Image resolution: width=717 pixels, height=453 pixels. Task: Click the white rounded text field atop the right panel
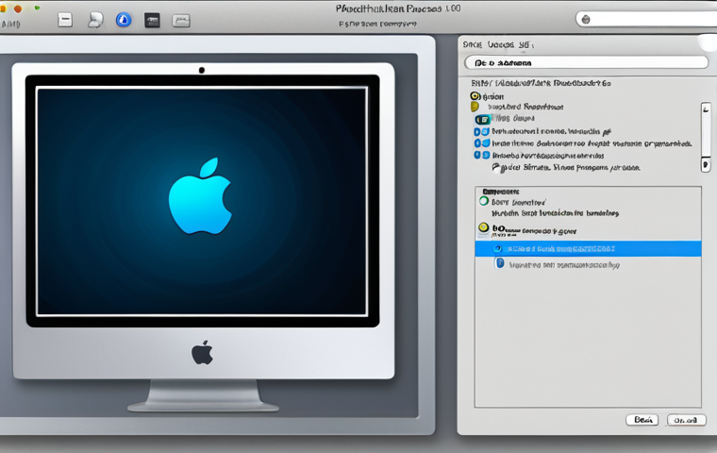[586, 62]
